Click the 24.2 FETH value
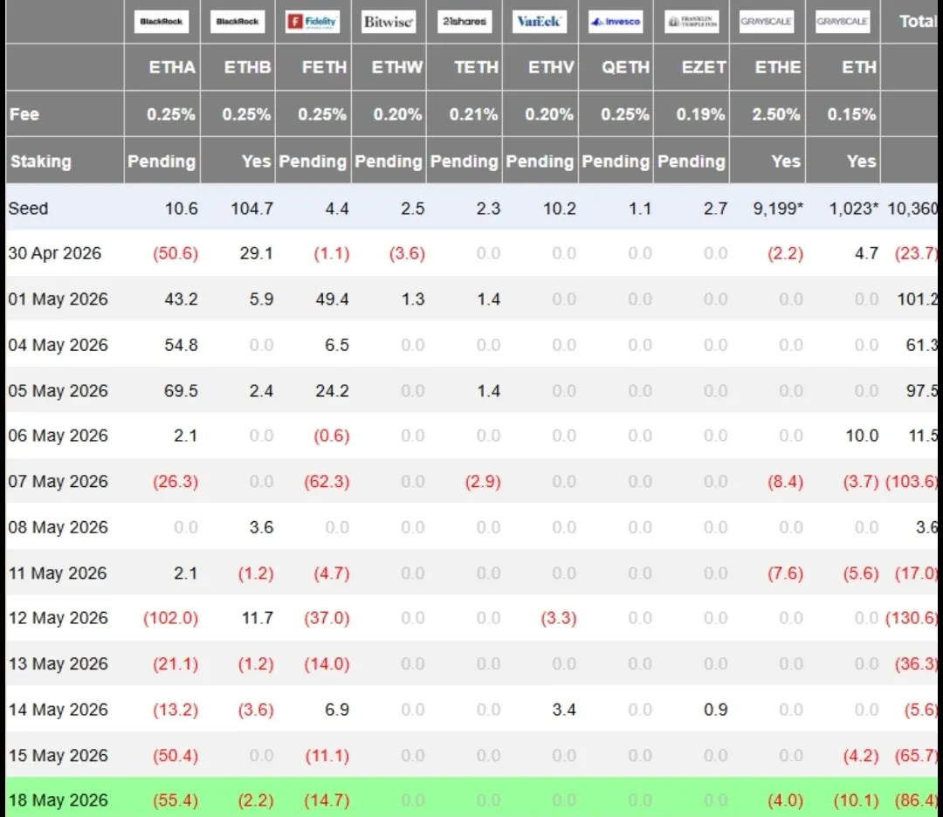Image resolution: width=943 pixels, height=817 pixels. pyautogui.click(x=332, y=391)
